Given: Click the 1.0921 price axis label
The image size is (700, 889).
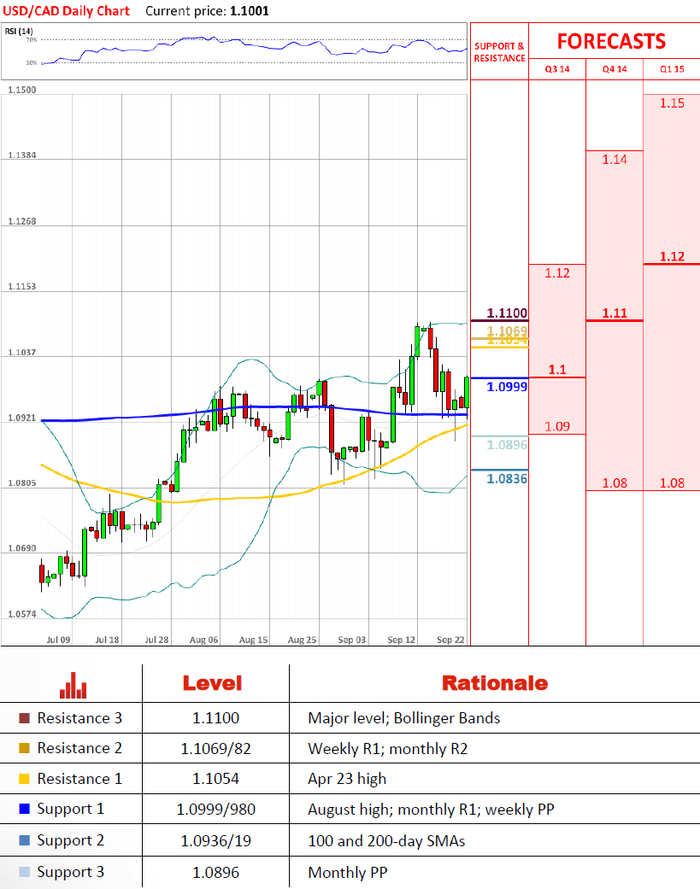Looking at the screenshot, I should [22, 418].
